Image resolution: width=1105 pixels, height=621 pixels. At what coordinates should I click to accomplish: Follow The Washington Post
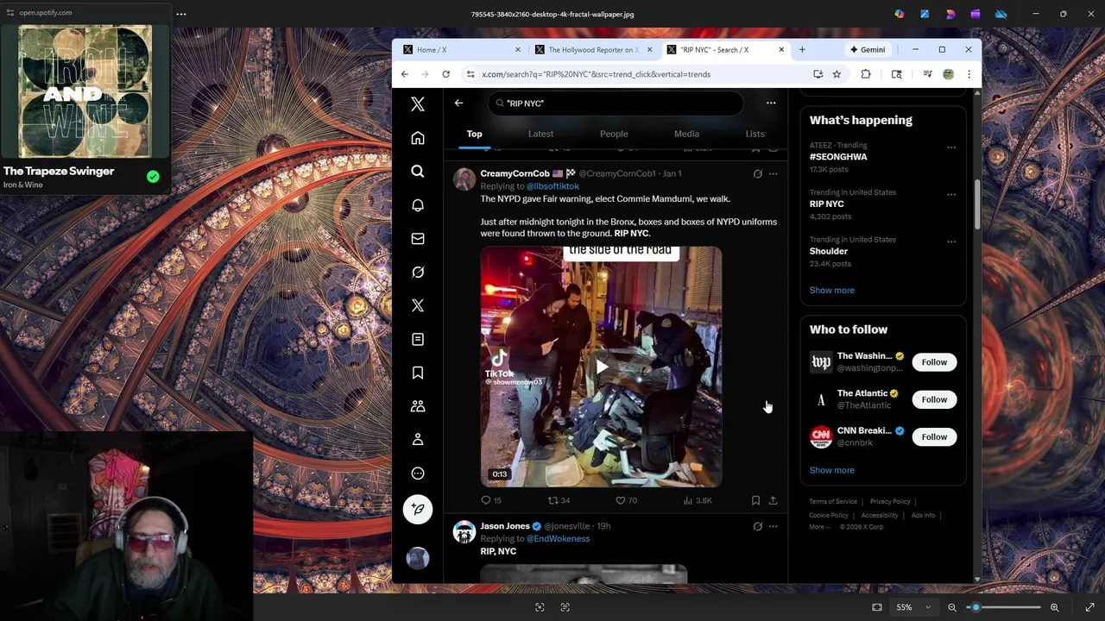934,362
